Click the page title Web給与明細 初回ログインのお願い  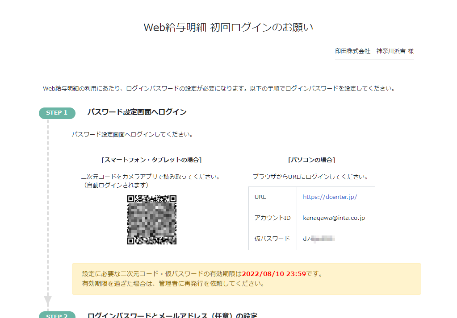tap(228, 27)
